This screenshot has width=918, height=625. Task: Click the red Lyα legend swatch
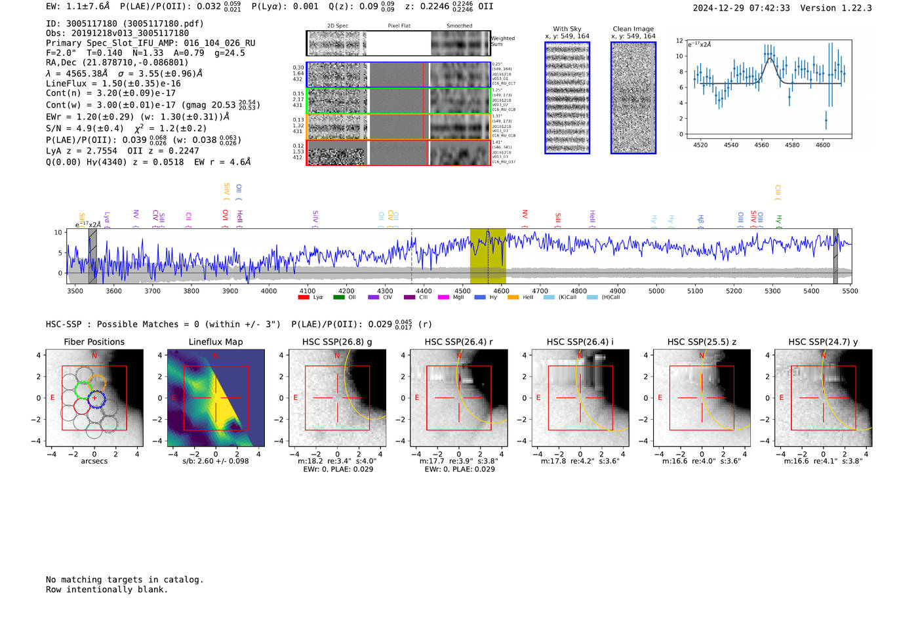pyautogui.click(x=304, y=297)
